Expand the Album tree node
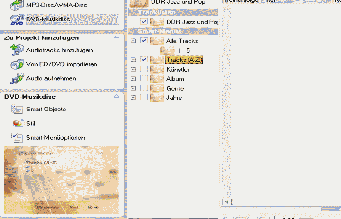This screenshot has height=219, width=341. [133, 79]
